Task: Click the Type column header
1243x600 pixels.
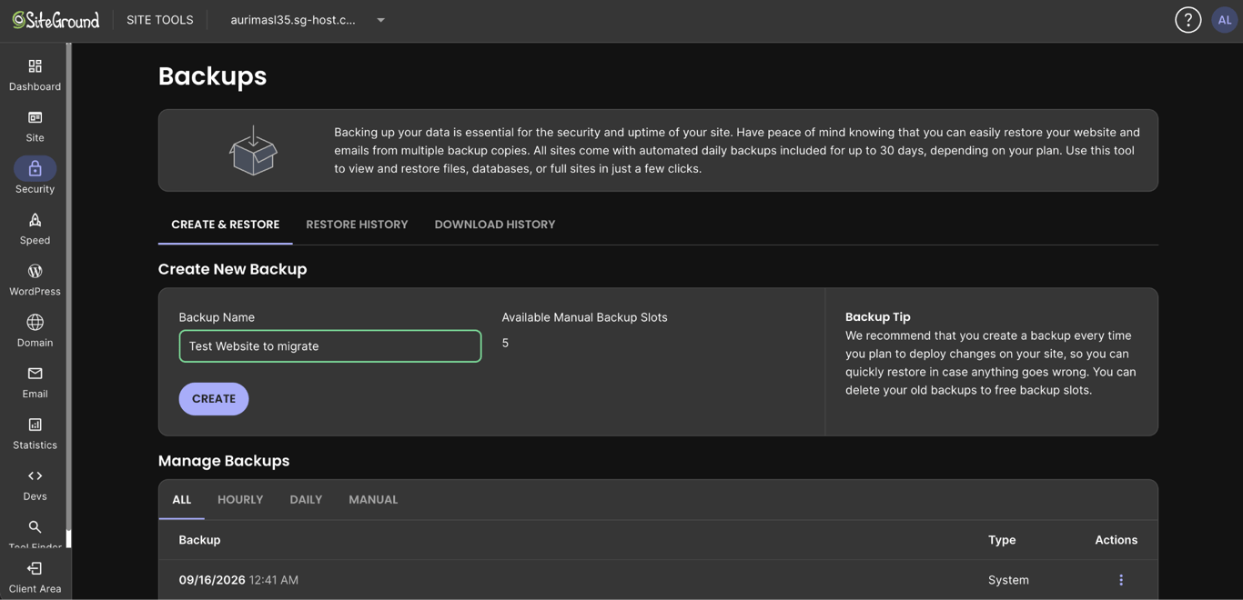Action: [x=1002, y=540]
